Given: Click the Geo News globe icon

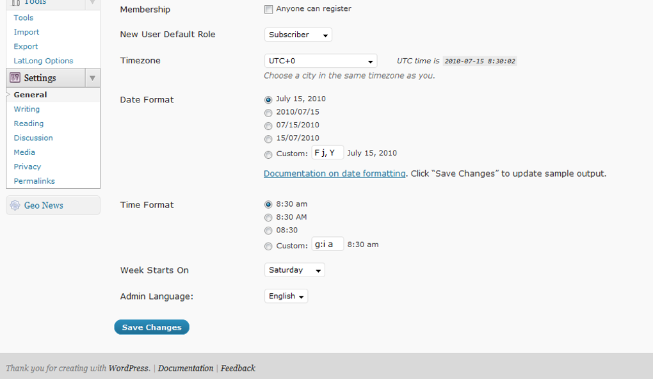Looking at the screenshot, I should (x=14, y=205).
